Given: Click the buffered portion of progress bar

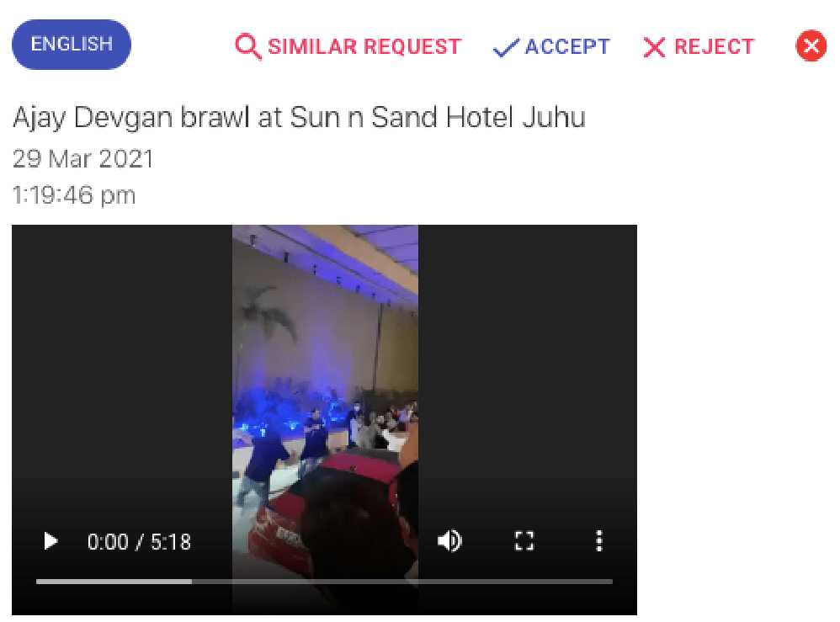Looking at the screenshot, I should pos(114,582).
